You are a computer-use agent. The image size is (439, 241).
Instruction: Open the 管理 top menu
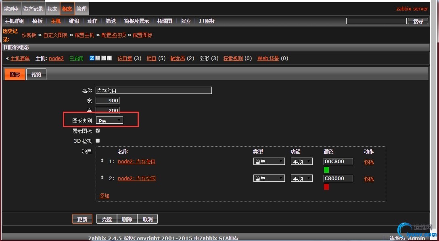[82, 9]
